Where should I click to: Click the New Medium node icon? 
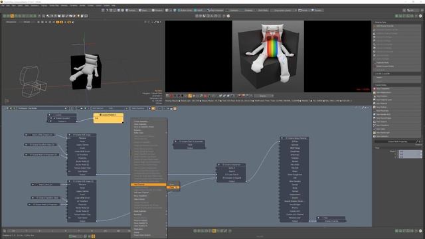pos(375,107)
